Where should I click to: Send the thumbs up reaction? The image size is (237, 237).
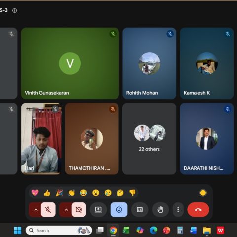pyautogui.click(x=47, y=193)
